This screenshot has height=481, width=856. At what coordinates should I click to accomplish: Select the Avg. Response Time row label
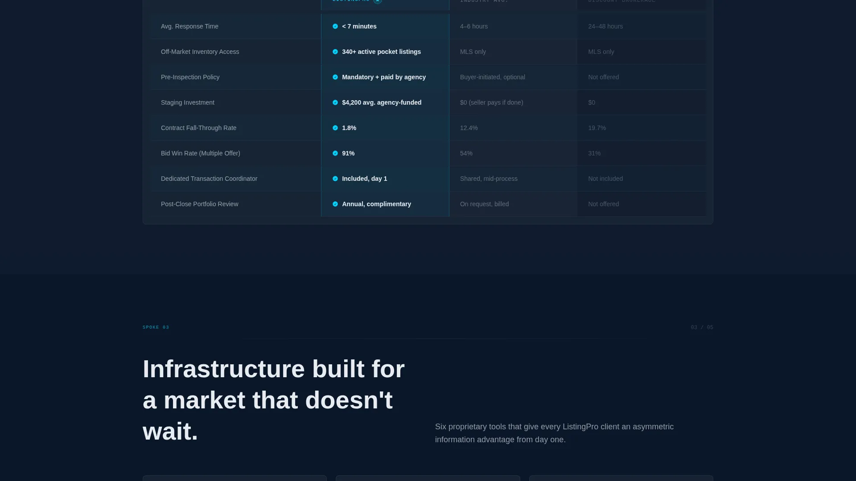click(x=189, y=26)
